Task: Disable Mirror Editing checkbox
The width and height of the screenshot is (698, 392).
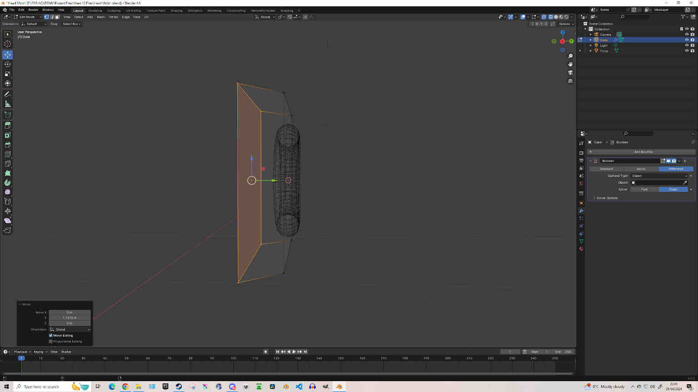Action: point(51,335)
